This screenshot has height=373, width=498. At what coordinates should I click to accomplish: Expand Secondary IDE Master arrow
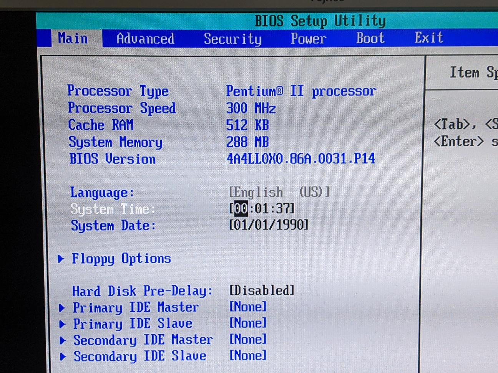(x=63, y=340)
